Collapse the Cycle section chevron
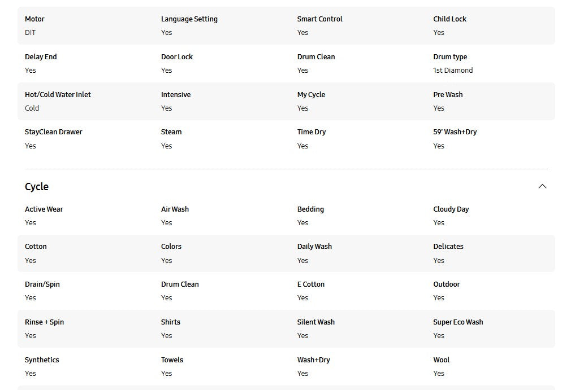 [542, 186]
